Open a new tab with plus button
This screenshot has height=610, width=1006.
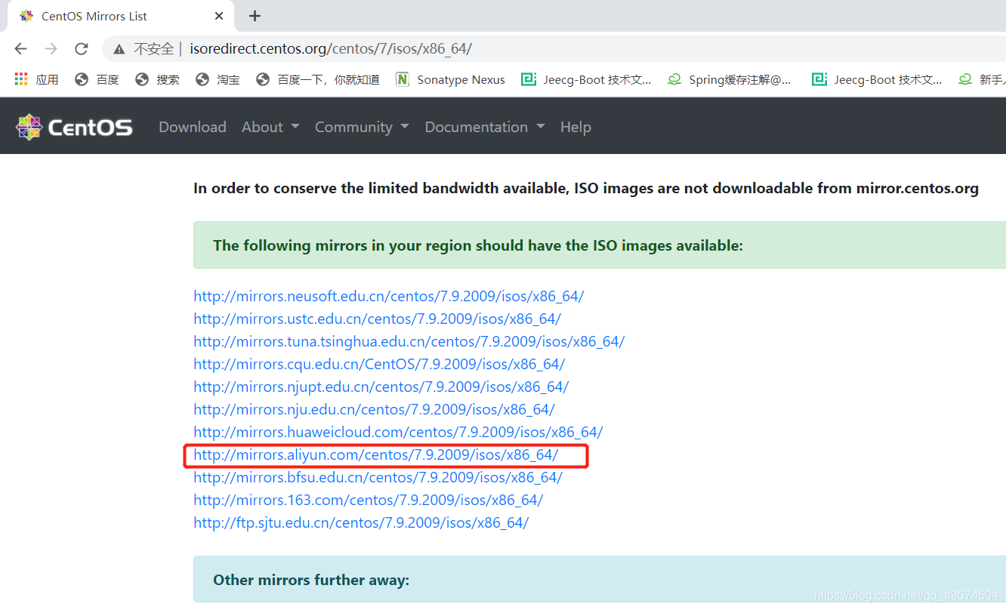click(255, 16)
